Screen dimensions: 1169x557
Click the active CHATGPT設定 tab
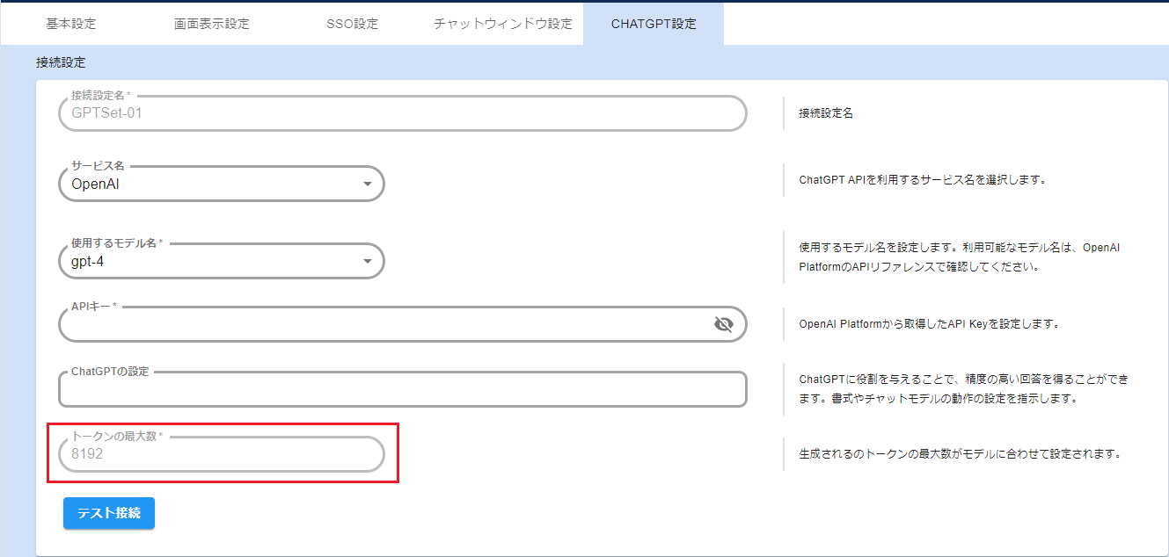[654, 24]
